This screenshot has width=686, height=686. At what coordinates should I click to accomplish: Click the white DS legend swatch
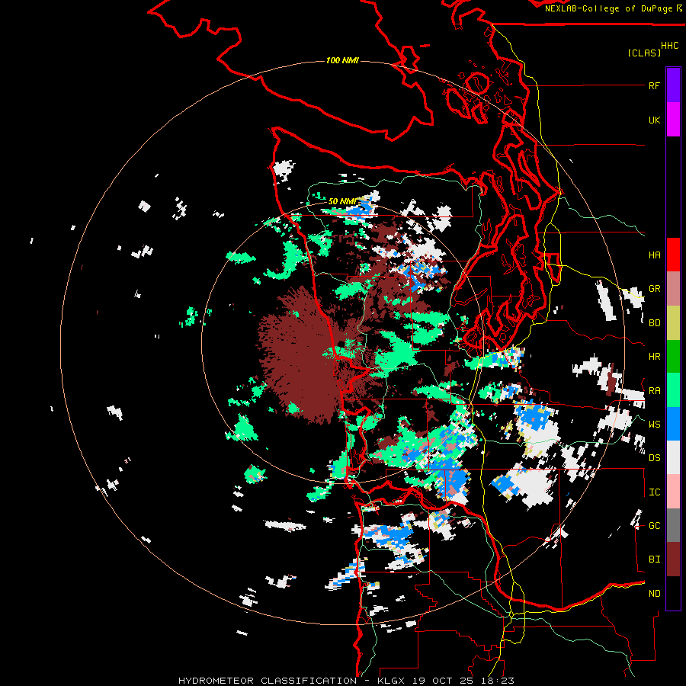(x=673, y=457)
